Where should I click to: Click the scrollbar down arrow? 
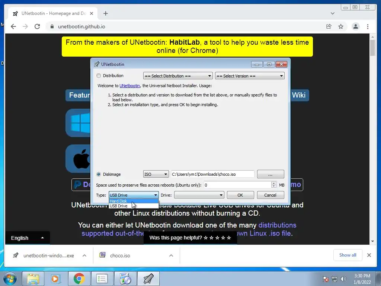tap(372, 241)
